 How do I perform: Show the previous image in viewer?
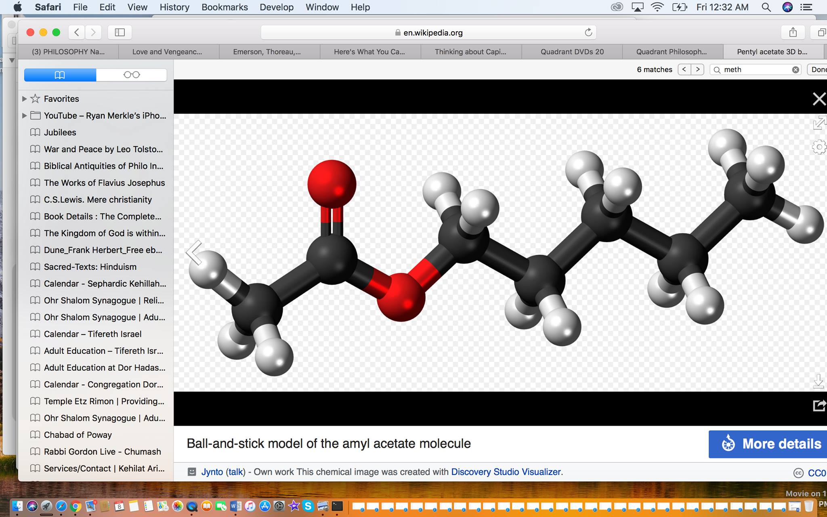(x=194, y=252)
